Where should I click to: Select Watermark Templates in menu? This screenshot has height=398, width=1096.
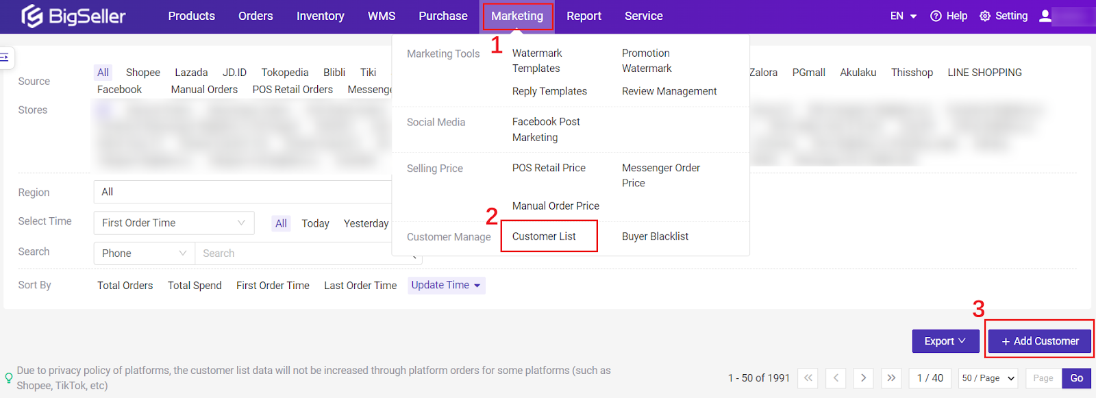537,61
